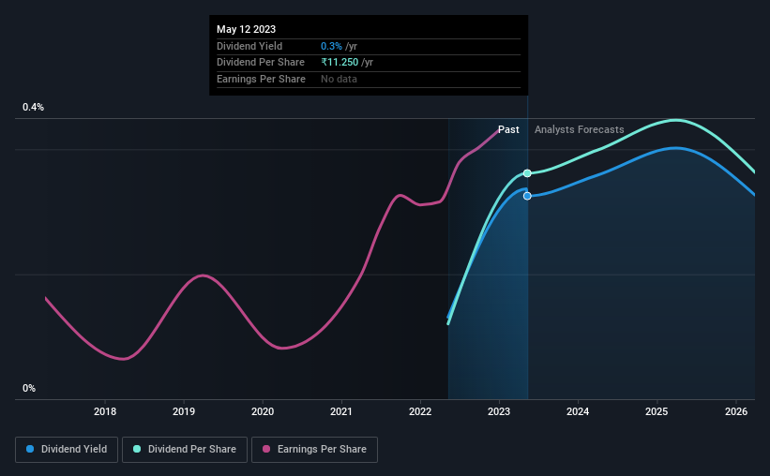
Task: Click the teal Dividend Per Share legend dot
Action: 137,449
